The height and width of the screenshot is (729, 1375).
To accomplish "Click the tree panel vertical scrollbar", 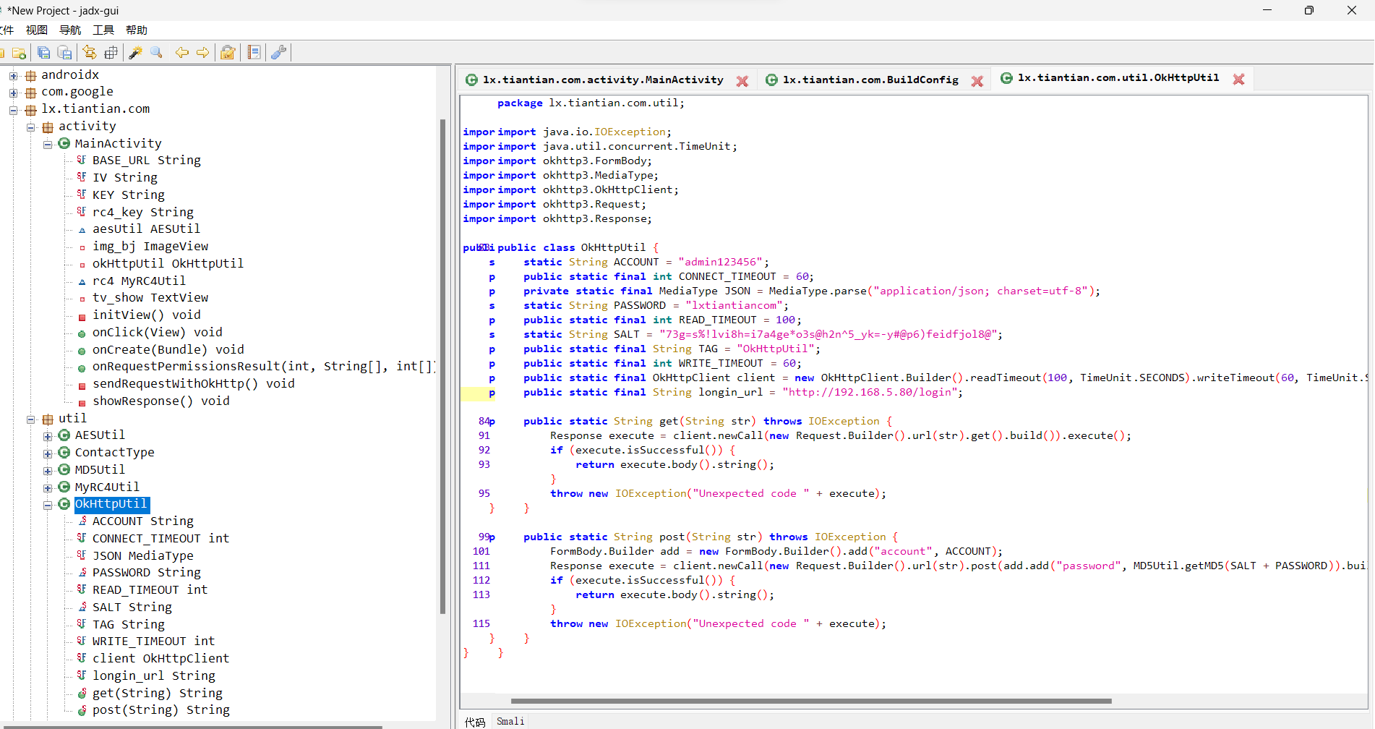I will tap(442, 367).
